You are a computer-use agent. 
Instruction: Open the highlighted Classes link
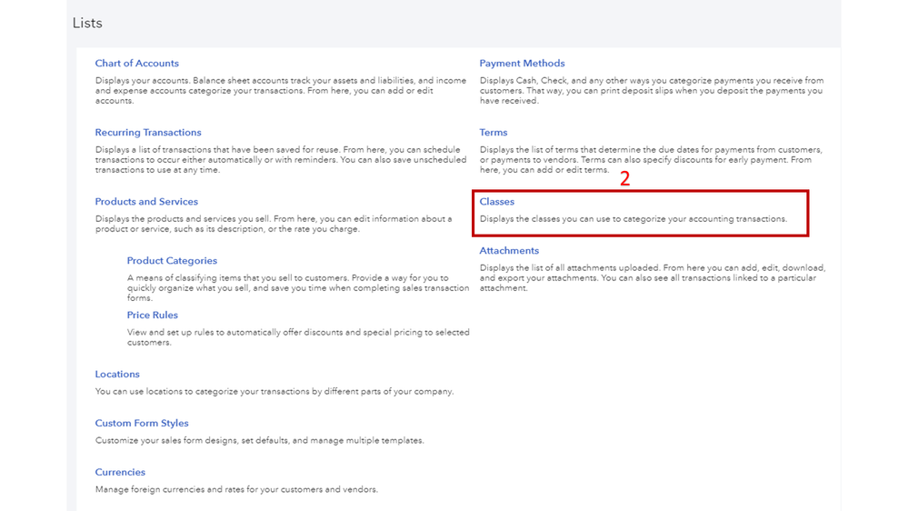497,202
